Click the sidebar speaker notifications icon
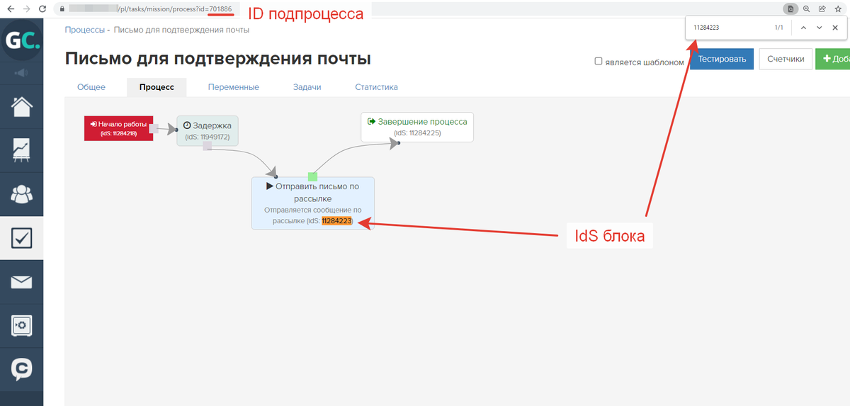Image resolution: width=850 pixels, height=406 pixels. [21, 73]
